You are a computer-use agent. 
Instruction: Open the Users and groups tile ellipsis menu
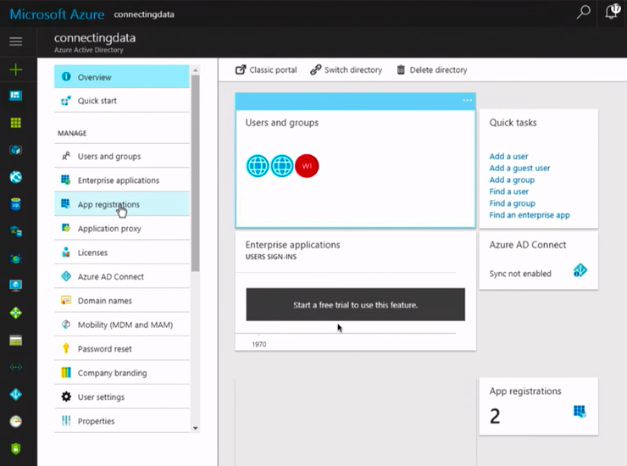click(467, 101)
